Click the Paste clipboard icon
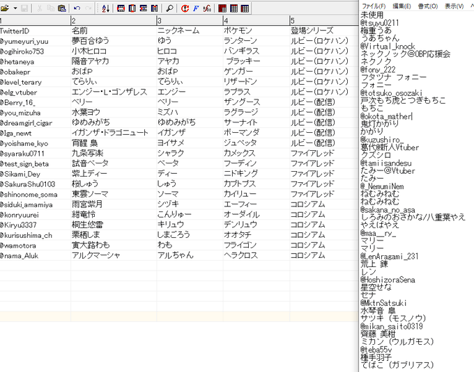Viewport: 474px width, 372px height. click(61, 8)
